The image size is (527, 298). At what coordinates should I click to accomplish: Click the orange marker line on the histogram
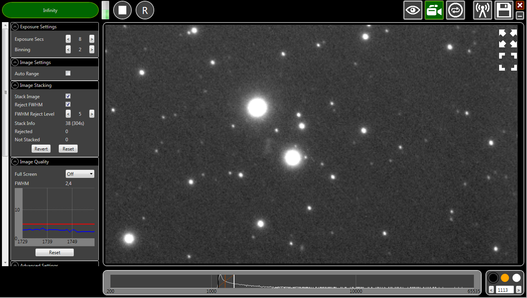[x=225, y=281]
